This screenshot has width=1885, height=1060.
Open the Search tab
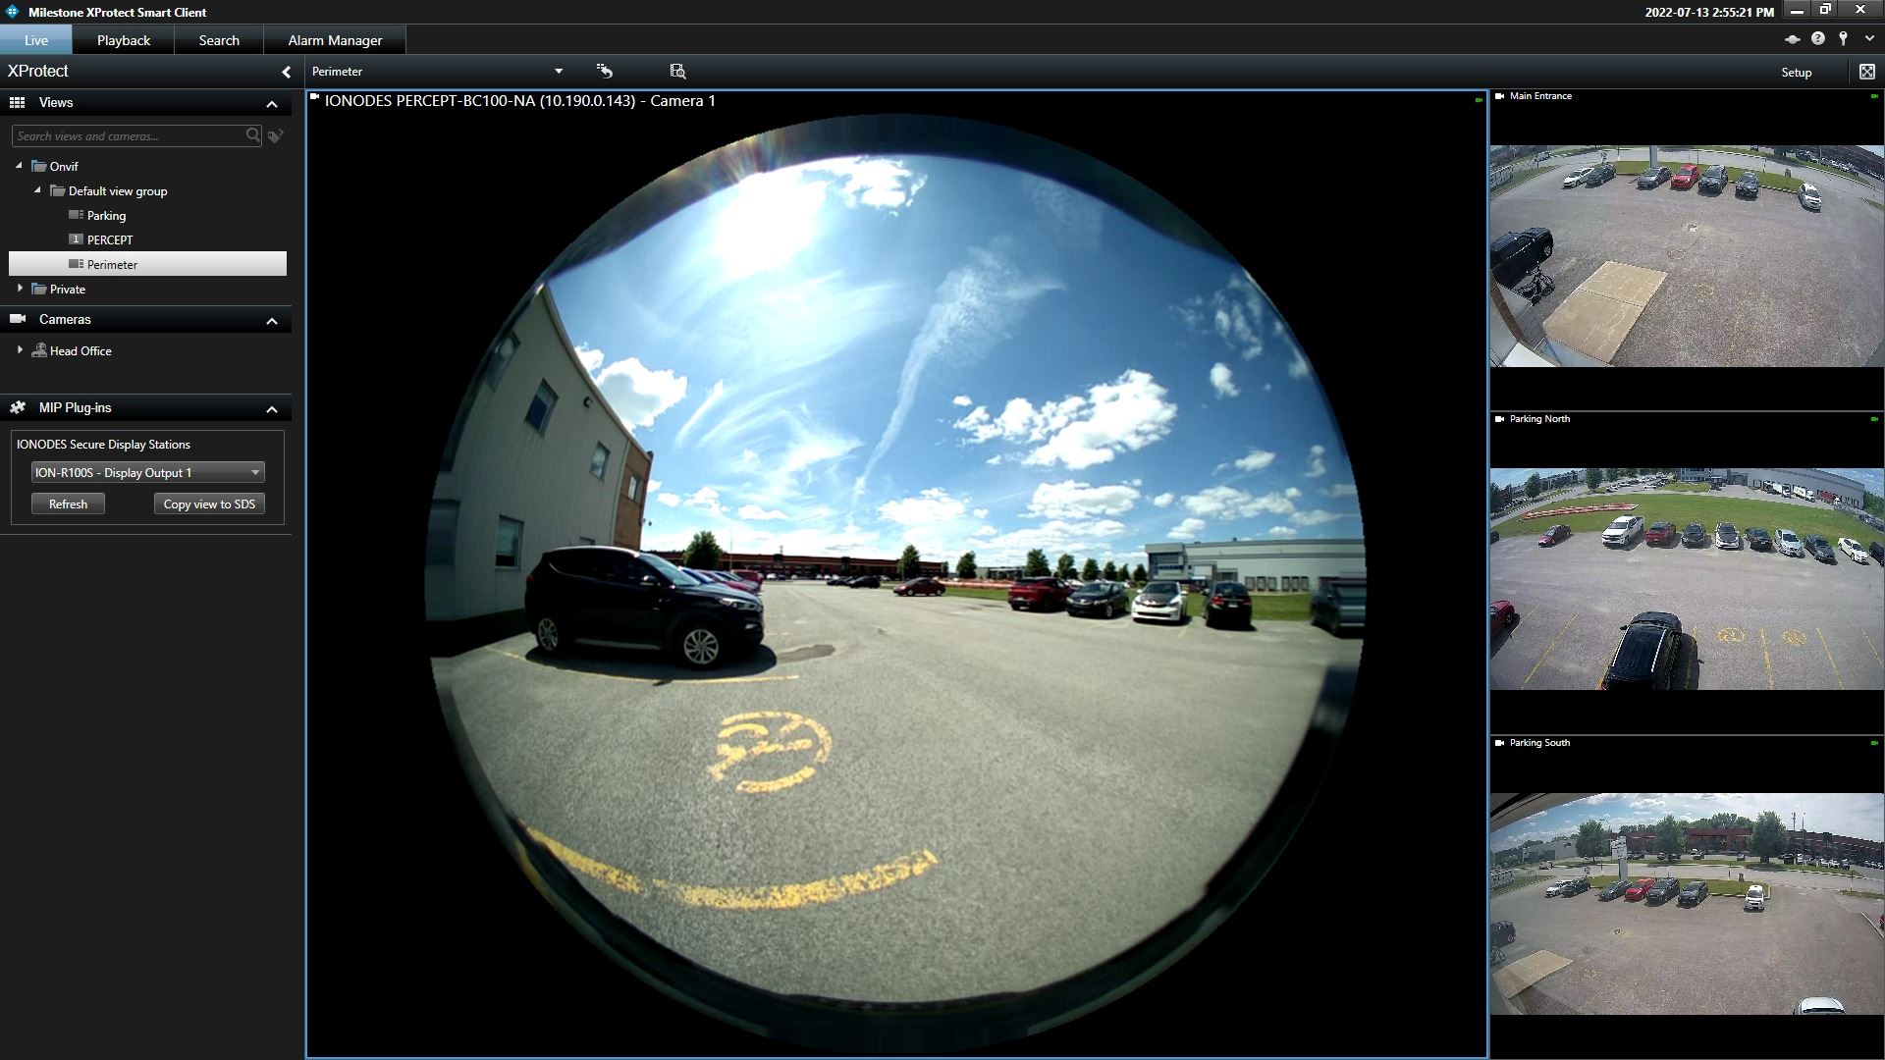tap(219, 40)
